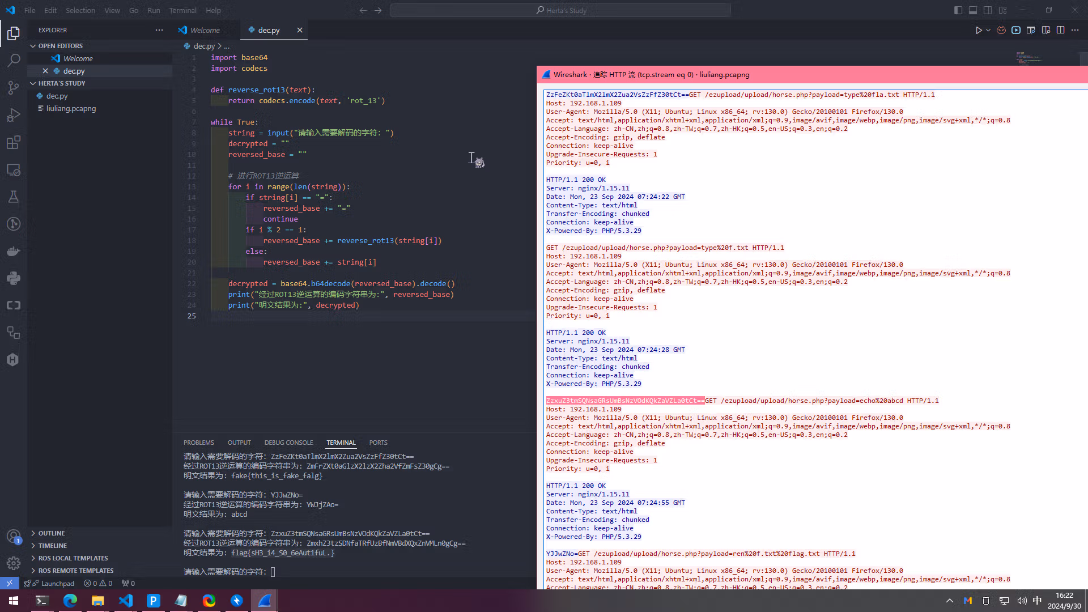Open the File menu
Image resolution: width=1088 pixels, height=612 pixels.
point(30,10)
